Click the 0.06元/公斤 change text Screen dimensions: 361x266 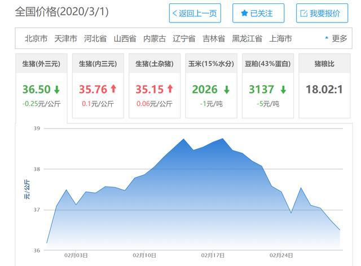[155, 104]
